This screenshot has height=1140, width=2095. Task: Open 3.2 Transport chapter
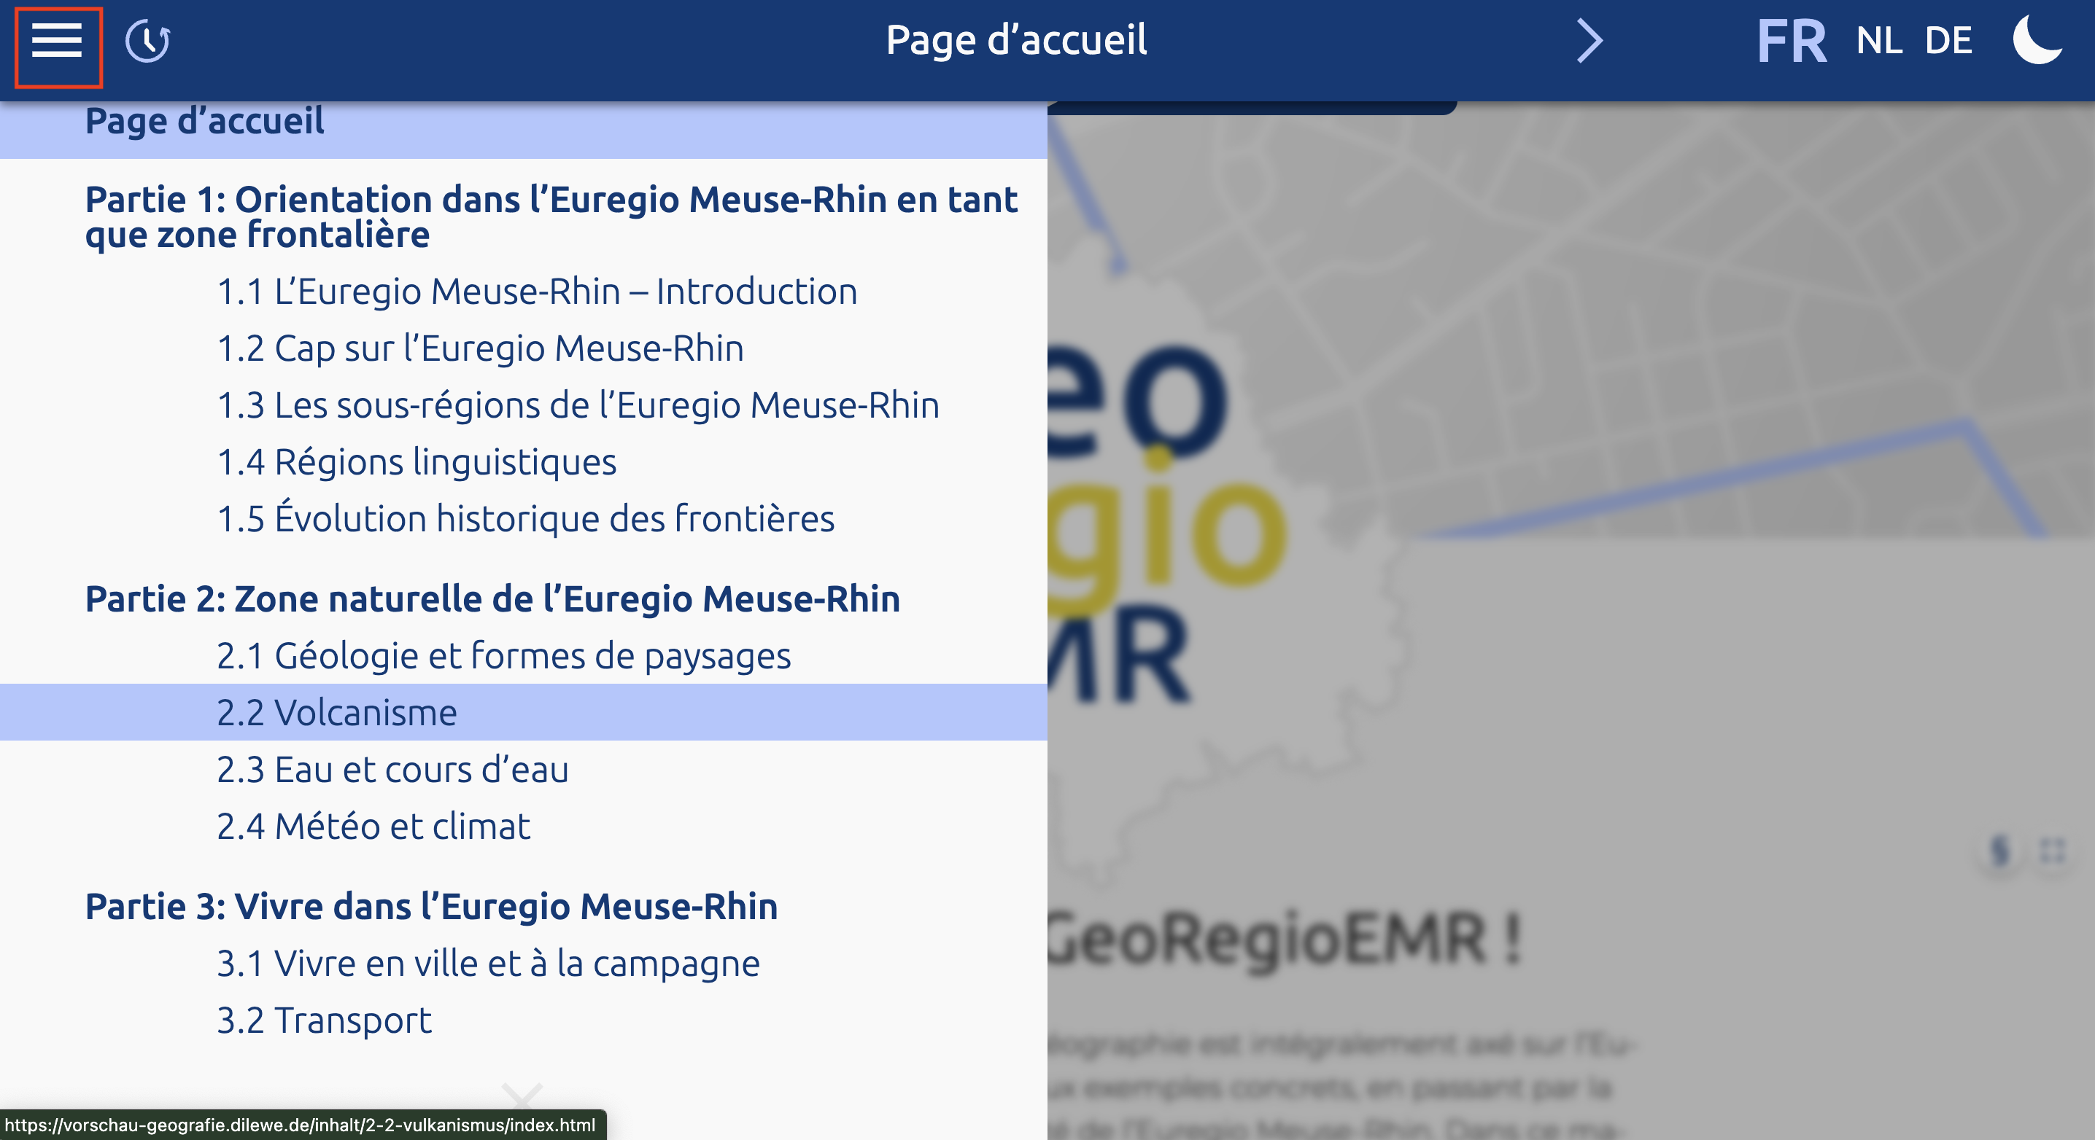324,1020
